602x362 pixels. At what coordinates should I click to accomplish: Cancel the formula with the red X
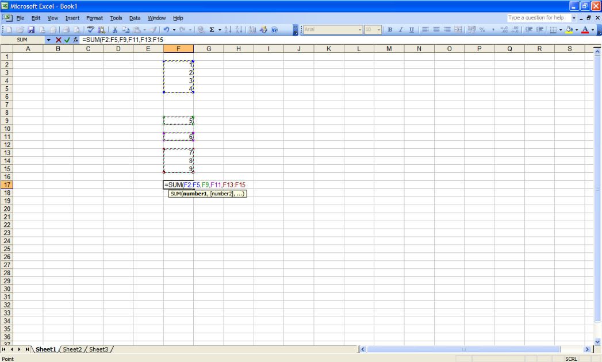click(x=58, y=40)
